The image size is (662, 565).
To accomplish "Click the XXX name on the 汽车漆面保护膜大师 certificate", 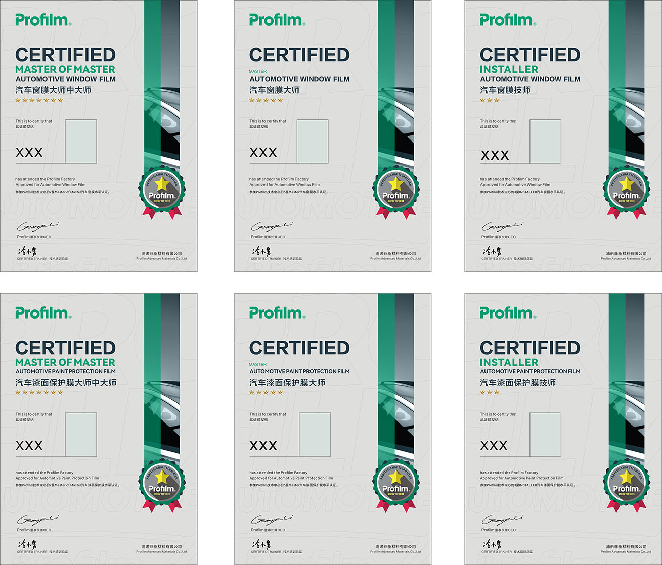I will point(263,445).
